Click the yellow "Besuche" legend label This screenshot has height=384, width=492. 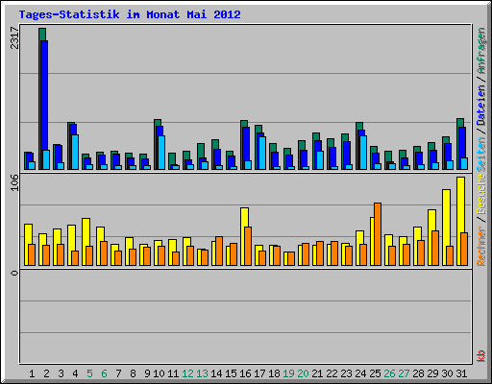481,194
